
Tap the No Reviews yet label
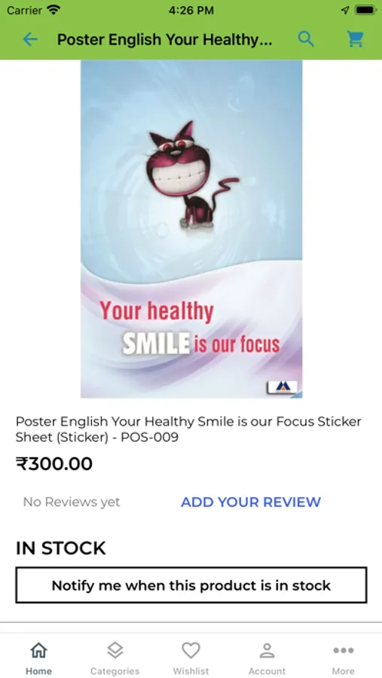72,502
